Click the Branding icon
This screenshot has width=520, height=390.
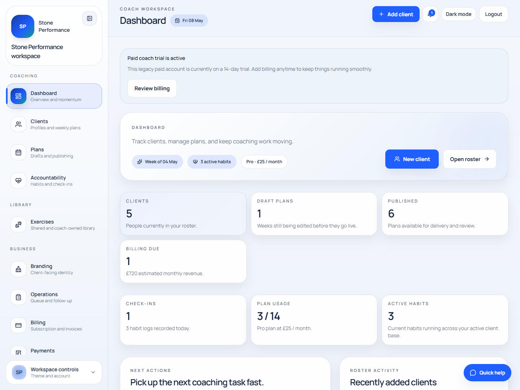pyautogui.click(x=18, y=269)
